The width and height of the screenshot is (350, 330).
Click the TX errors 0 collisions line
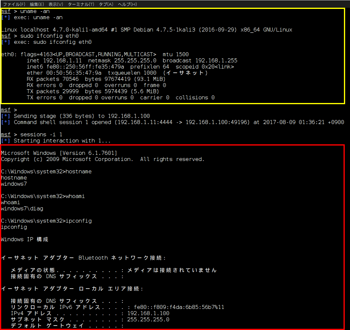coord(121,97)
